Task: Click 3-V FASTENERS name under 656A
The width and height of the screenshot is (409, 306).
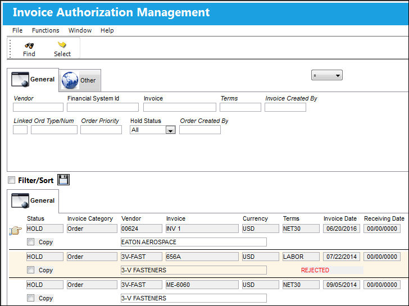Action: (193, 270)
